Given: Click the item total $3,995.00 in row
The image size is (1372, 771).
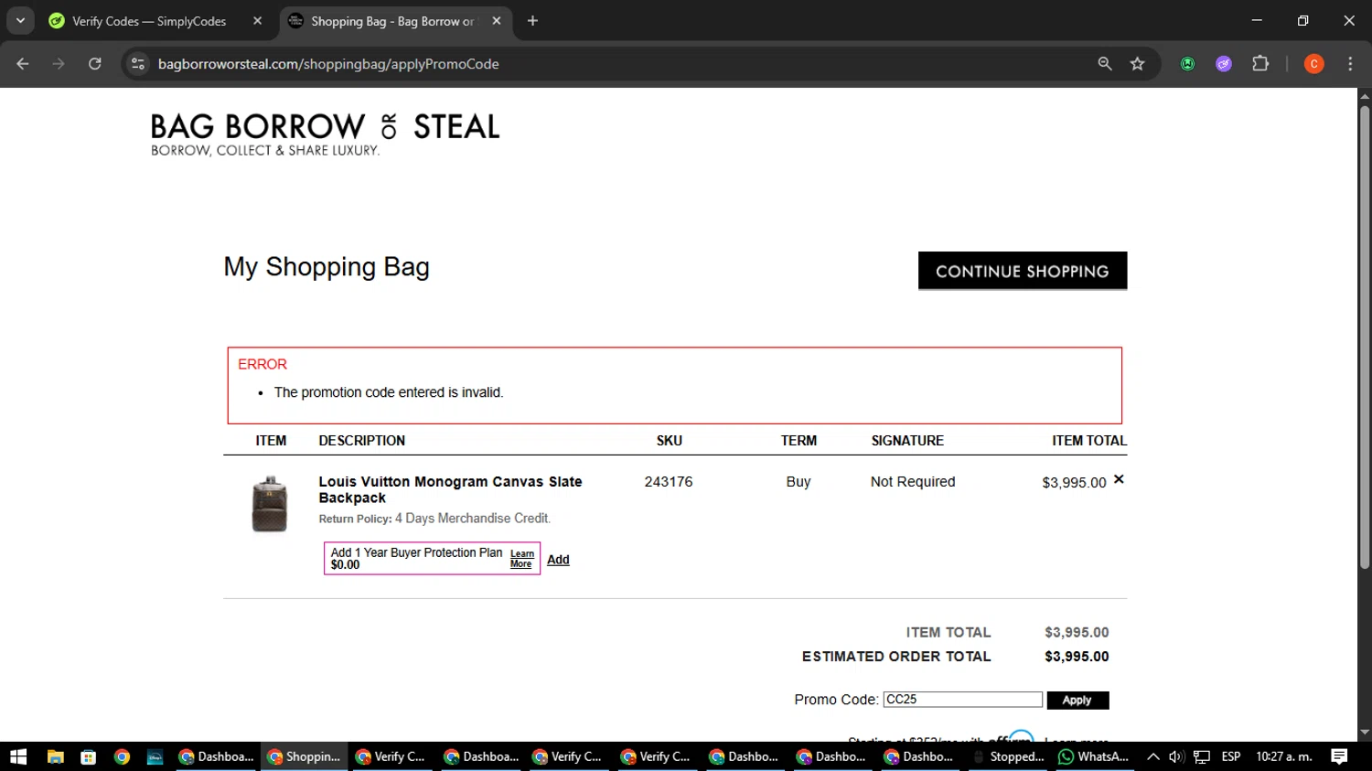Looking at the screenshot, I should 1074,483.
